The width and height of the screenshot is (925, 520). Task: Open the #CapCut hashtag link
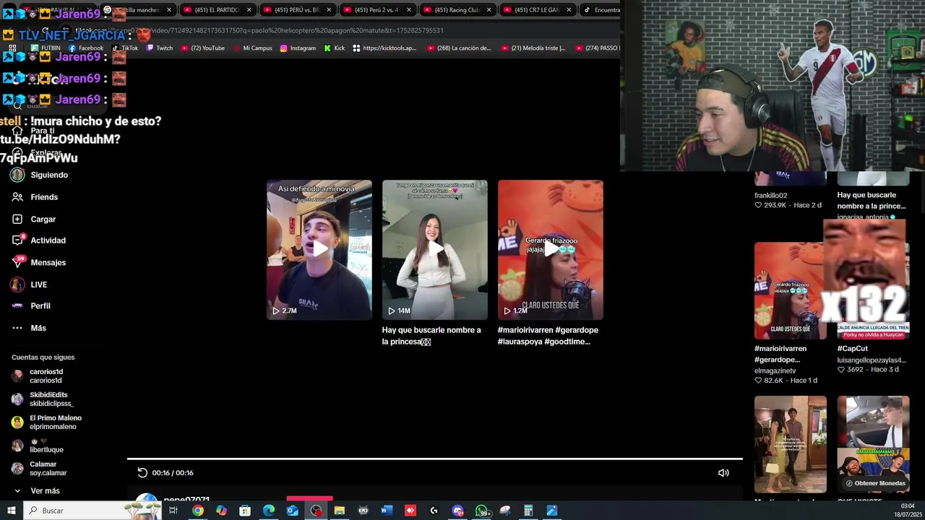[x=853, y=349]
